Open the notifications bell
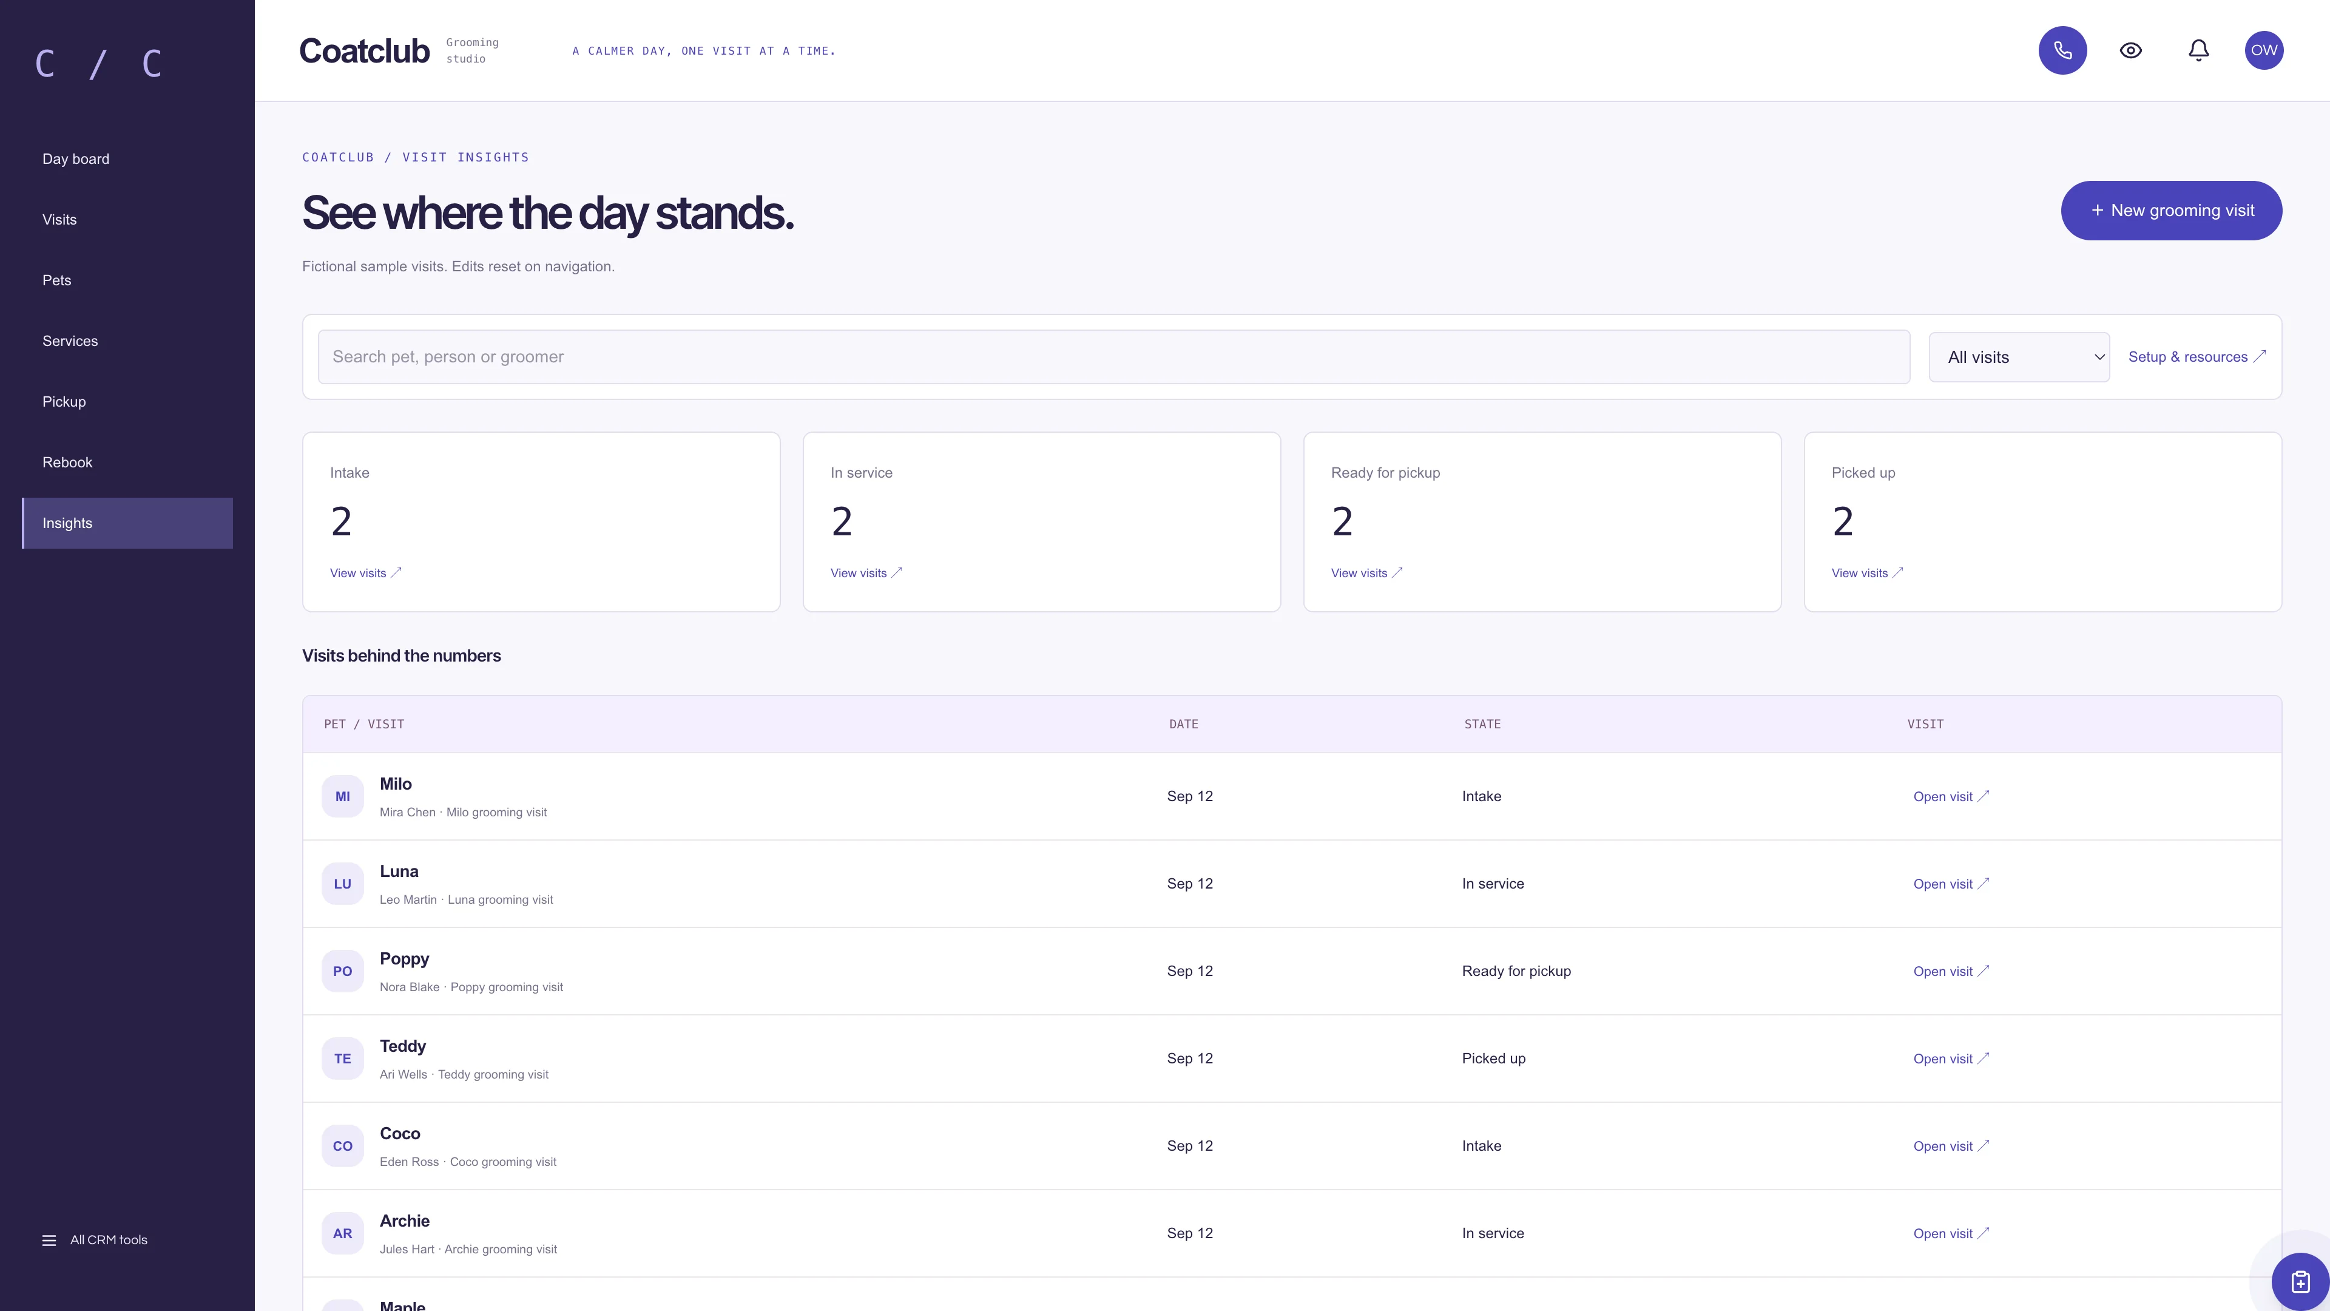2330x1311 pixels. click(2199, 50)
